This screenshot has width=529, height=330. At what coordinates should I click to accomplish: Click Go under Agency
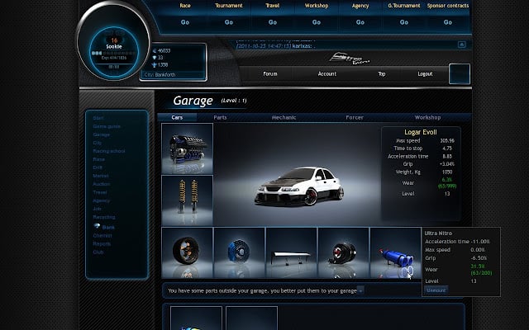pyautogui.click(x=360, y=22)
